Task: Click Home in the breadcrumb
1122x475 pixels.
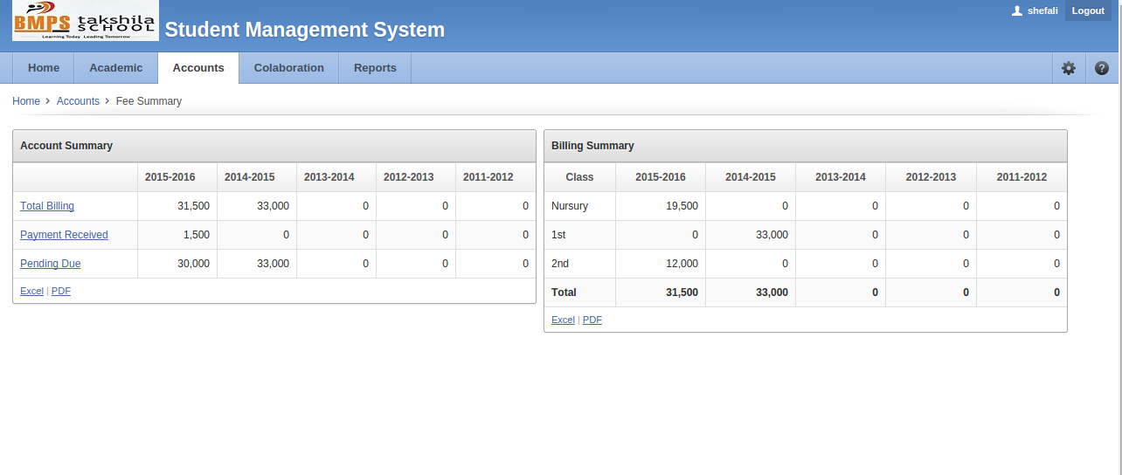Action: click(26, 101)
